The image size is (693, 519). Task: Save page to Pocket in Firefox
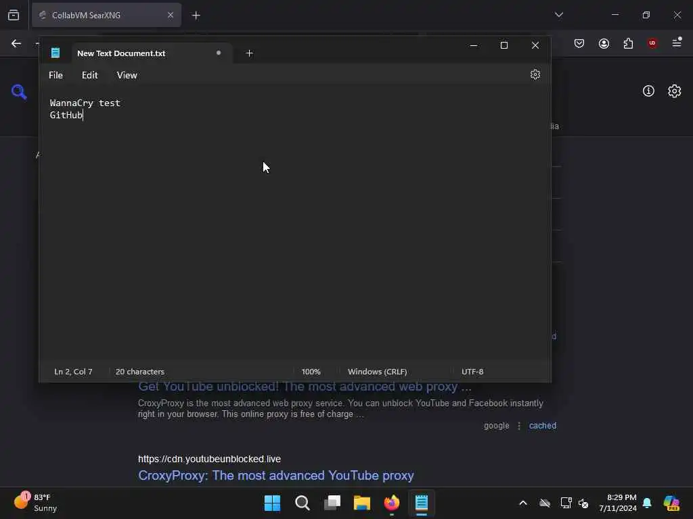click(x=579, y=43)
